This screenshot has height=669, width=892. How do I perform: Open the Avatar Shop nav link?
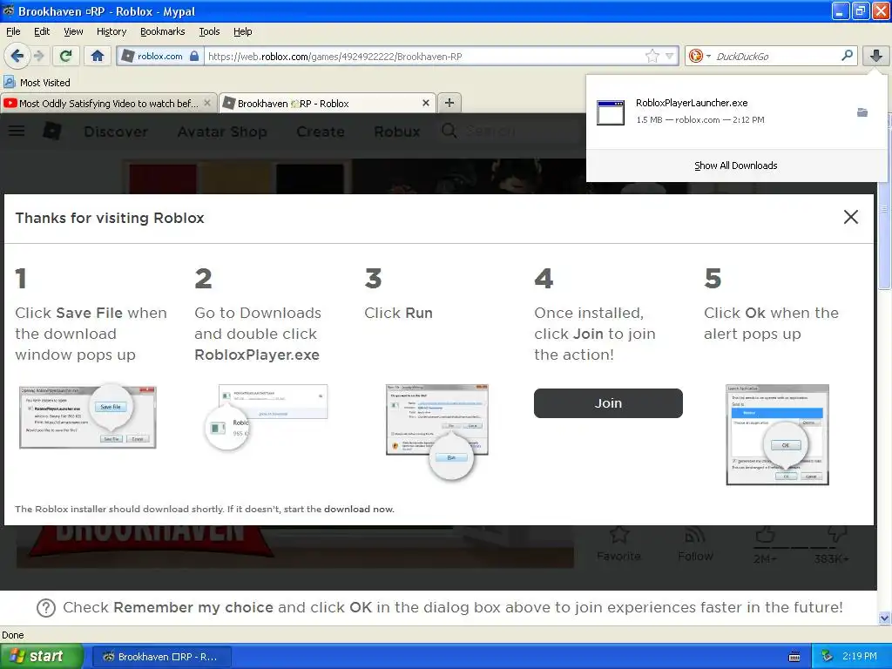[222, 132]
